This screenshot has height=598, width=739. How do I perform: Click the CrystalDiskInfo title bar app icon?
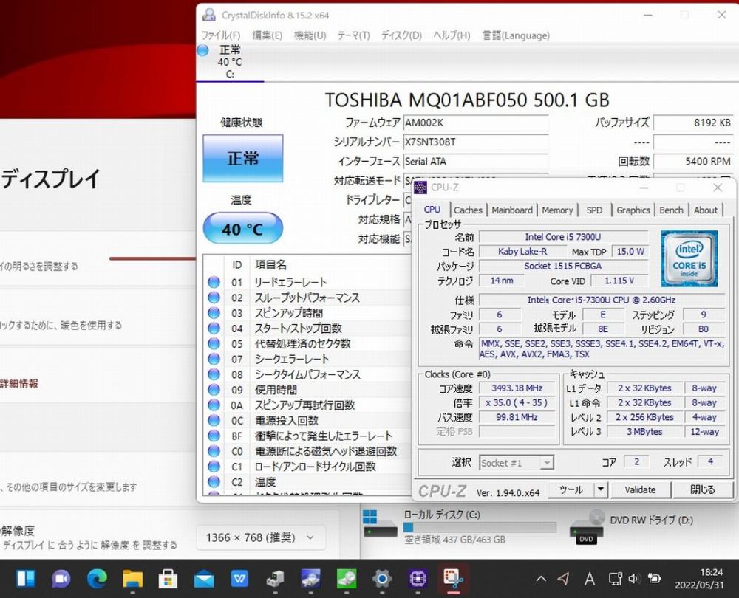pos(209,15)
